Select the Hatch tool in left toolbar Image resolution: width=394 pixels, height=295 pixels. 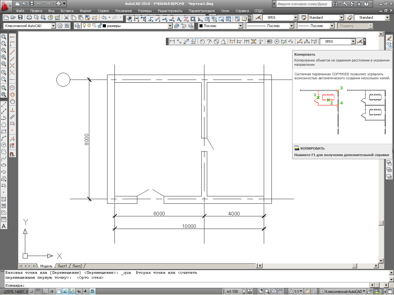(x=4, y=199)
